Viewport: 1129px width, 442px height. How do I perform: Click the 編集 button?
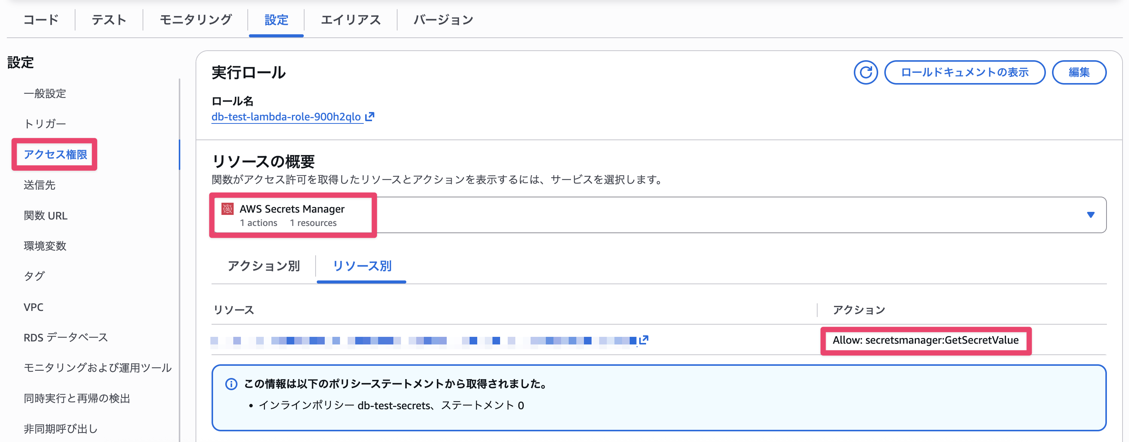[1079, 72]
